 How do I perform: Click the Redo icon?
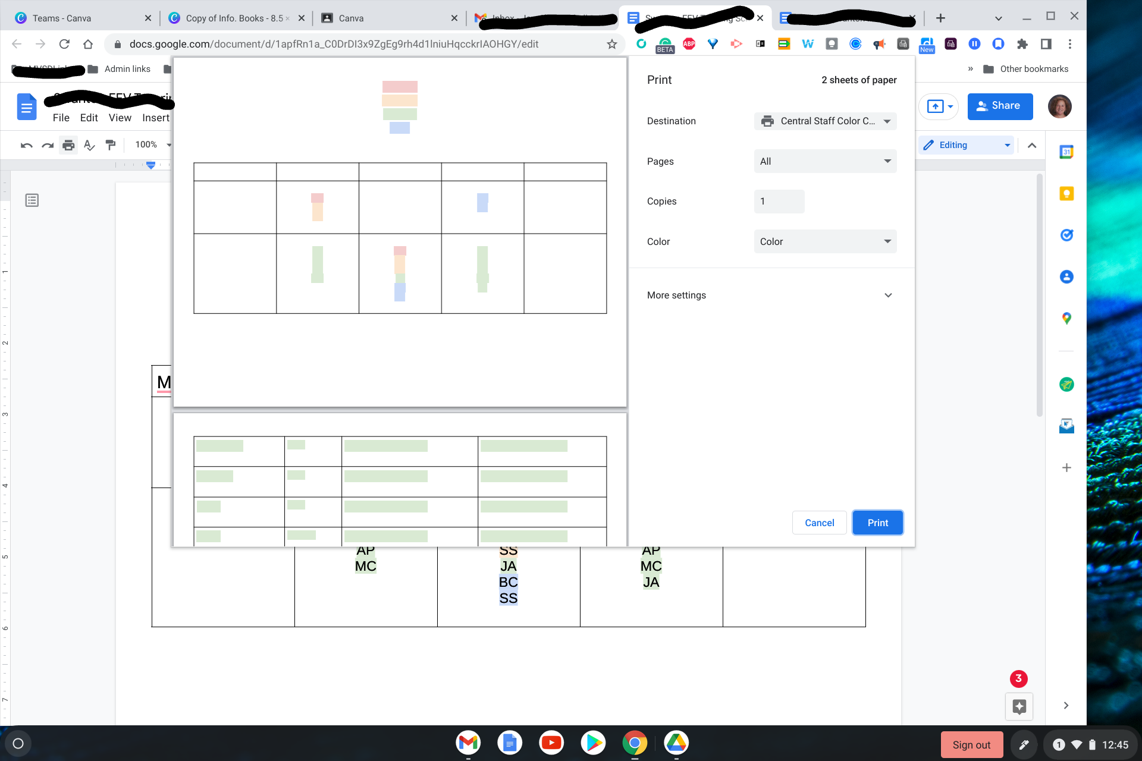click(48, 144)
